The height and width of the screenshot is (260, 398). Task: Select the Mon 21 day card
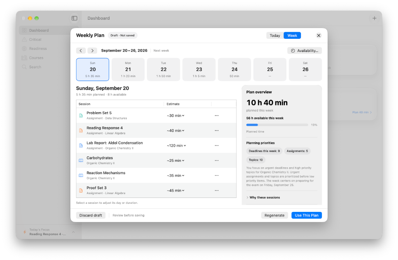pyautogui.click(x=128, y=69)
